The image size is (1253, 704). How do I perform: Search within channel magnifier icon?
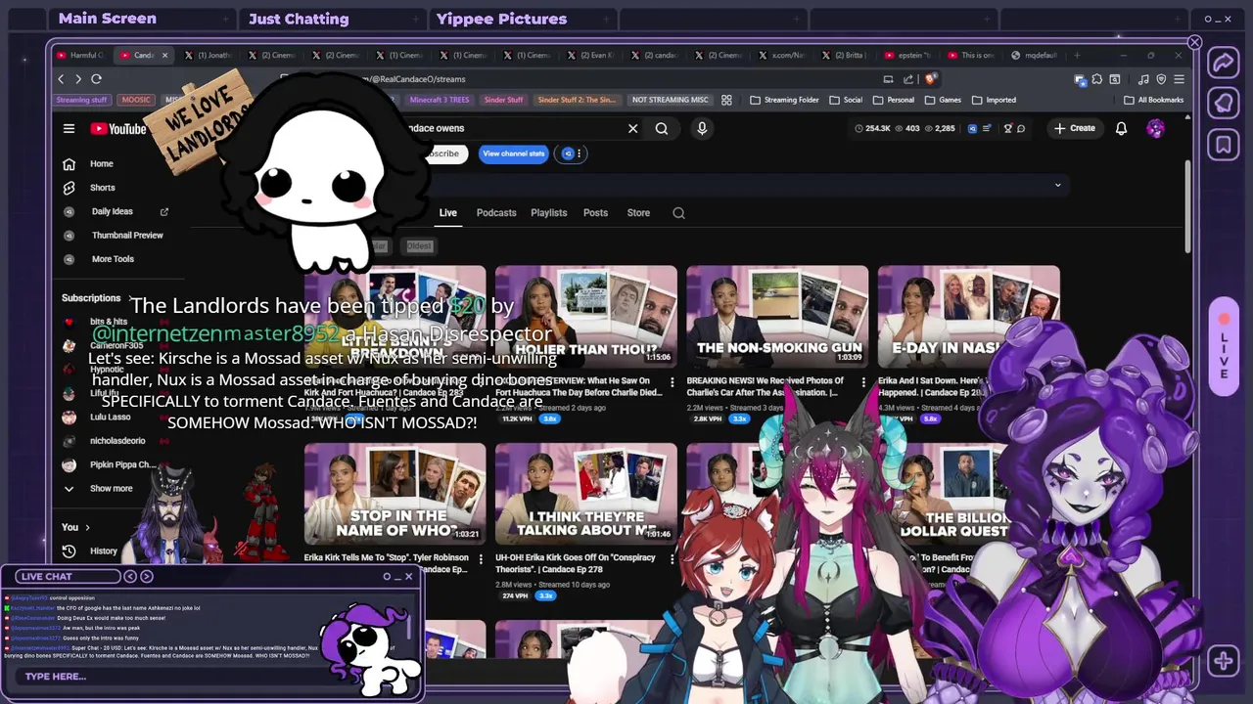pyautogui.click(x=678, y=213)
